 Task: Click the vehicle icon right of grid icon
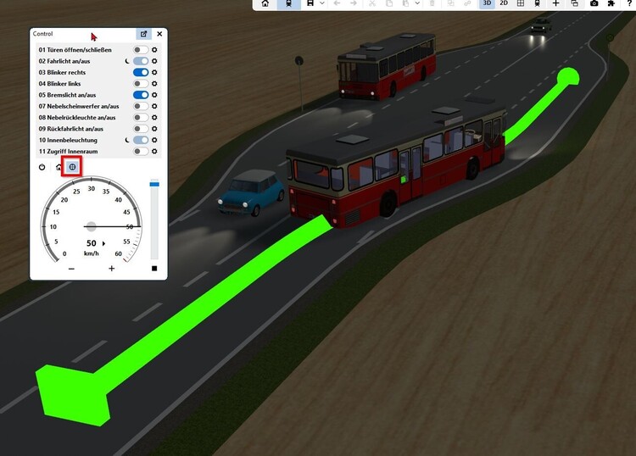point(537,3)
